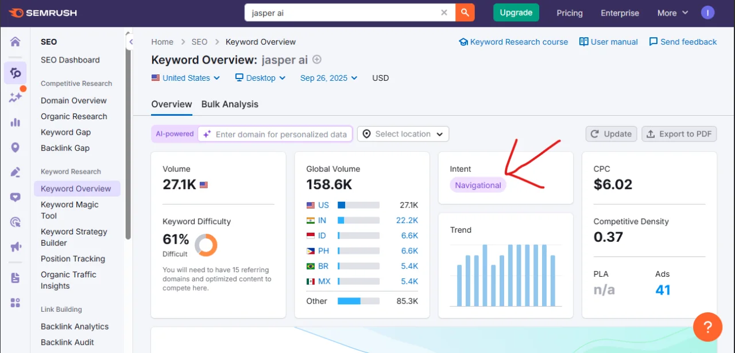Click the orange search magnifier button
This screenshot has height=353, width=735.
[x=465, y=13]
